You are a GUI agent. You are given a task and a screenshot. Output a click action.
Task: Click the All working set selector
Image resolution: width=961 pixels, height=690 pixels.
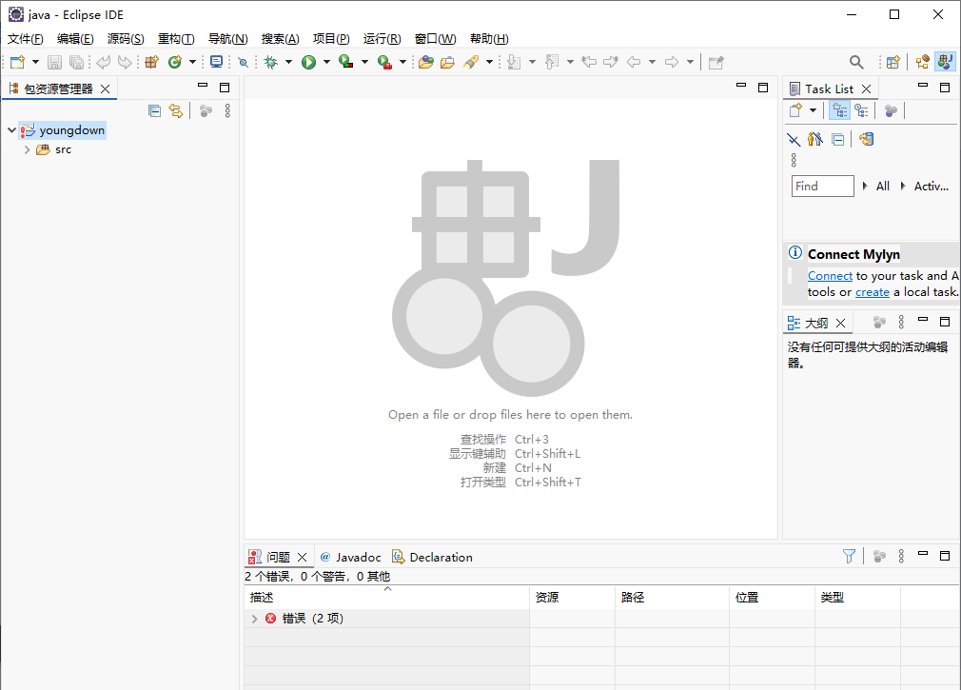[x=883, y=187]
